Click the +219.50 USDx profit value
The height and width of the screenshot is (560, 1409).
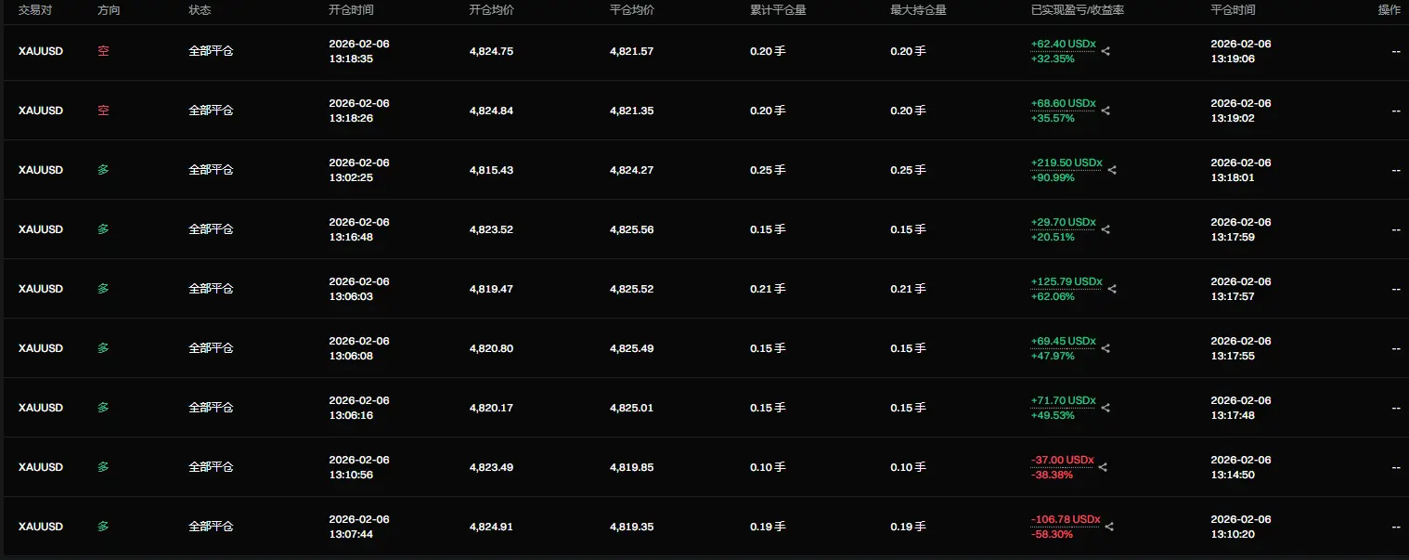coord(1066,163)
